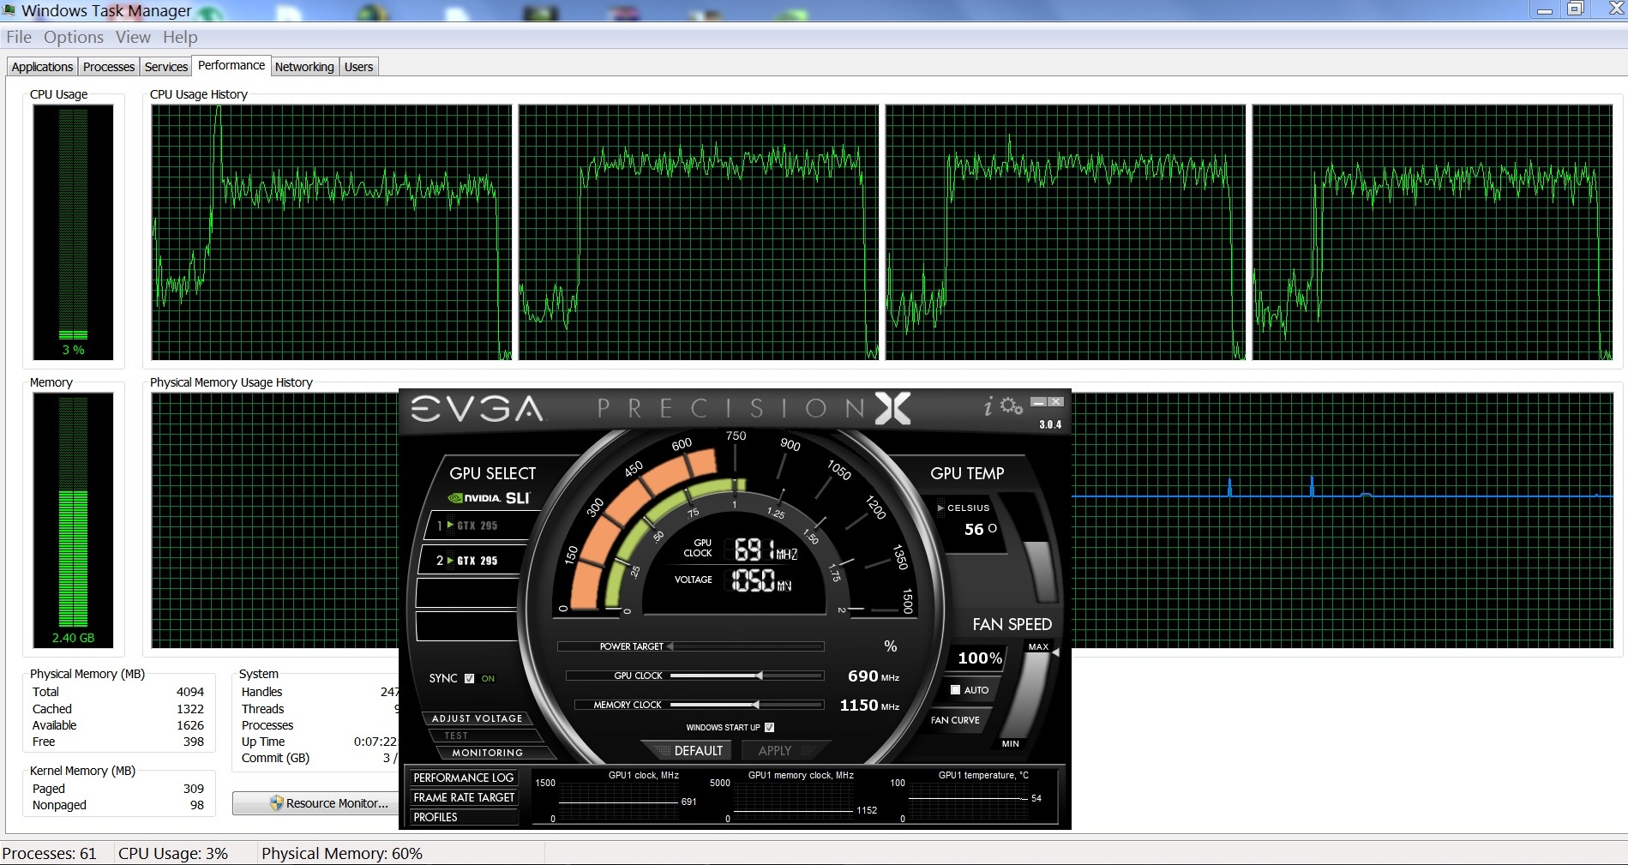This screenshot has width=1628, height=865.
Task: Click the fan speed MAX arrow marker
Action: click(x=1055, y=652)
